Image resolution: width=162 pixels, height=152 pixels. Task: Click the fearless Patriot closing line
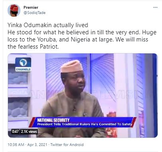click(x=33, y=47)
